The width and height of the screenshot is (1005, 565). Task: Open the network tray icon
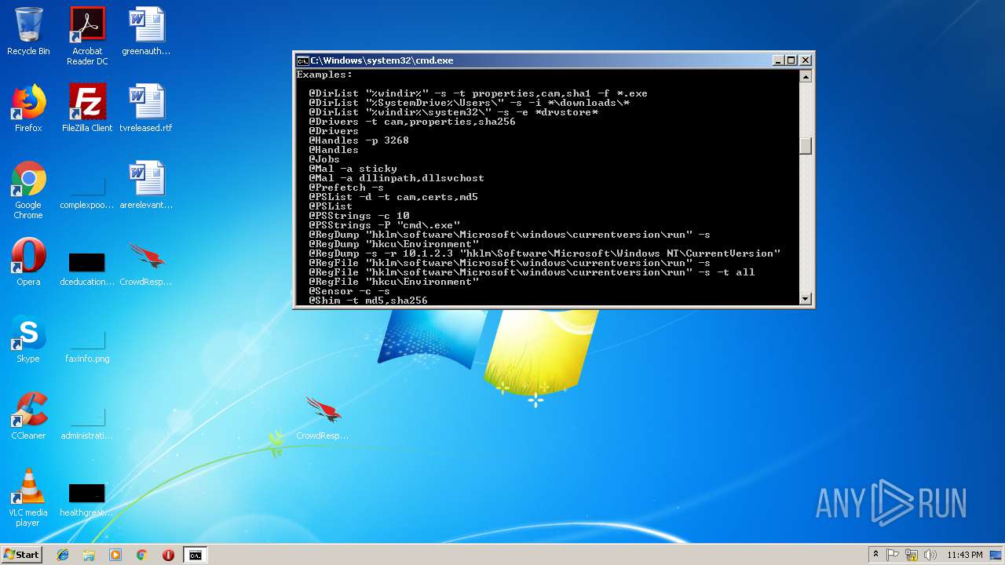click(912, 555)
